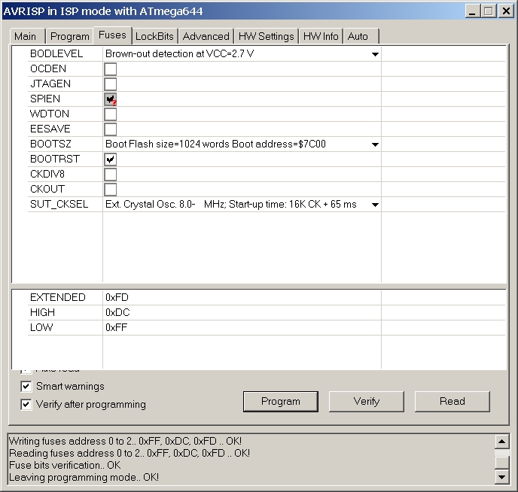Toggle the Smart warnings checkbox
518x492 pixels.
point(26,387)
